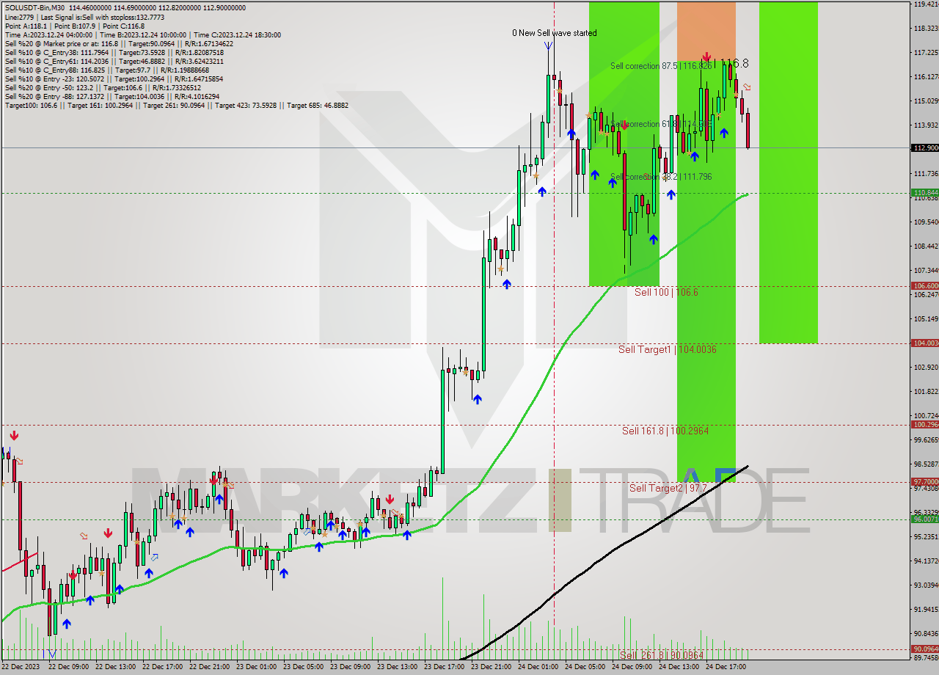The height and width of the screenshot is (675, 939).
Task: Click the 94.137 price axis label
Action: (924, 561)
